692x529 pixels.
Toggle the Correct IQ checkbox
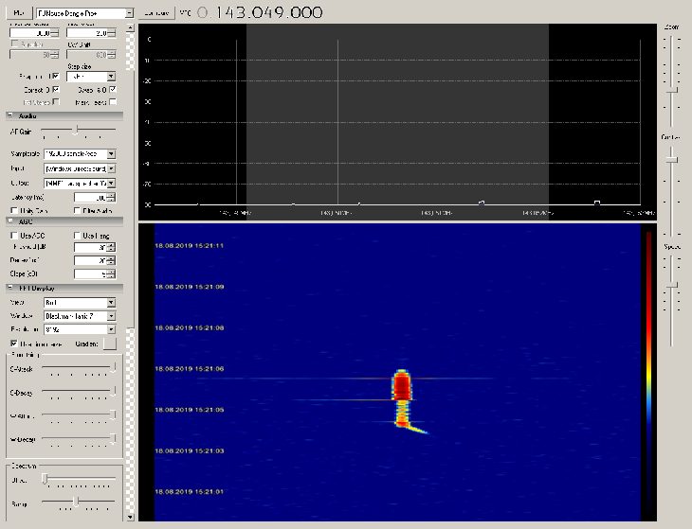[x=55, y=89]
